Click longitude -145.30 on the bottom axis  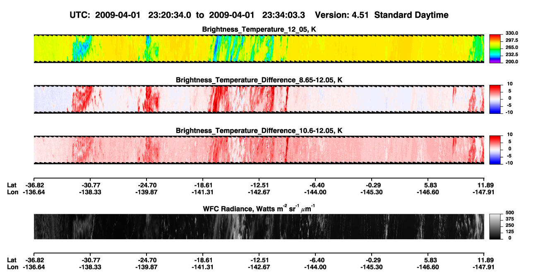(x=372, y=267)
